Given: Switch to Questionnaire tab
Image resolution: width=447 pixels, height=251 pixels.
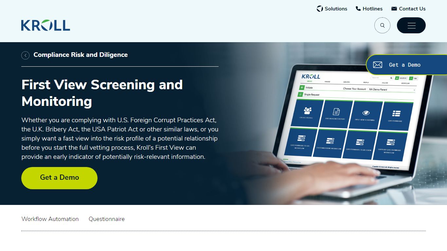Looking at the screenshot, I should pyautogui.click(x=107, y=219).
